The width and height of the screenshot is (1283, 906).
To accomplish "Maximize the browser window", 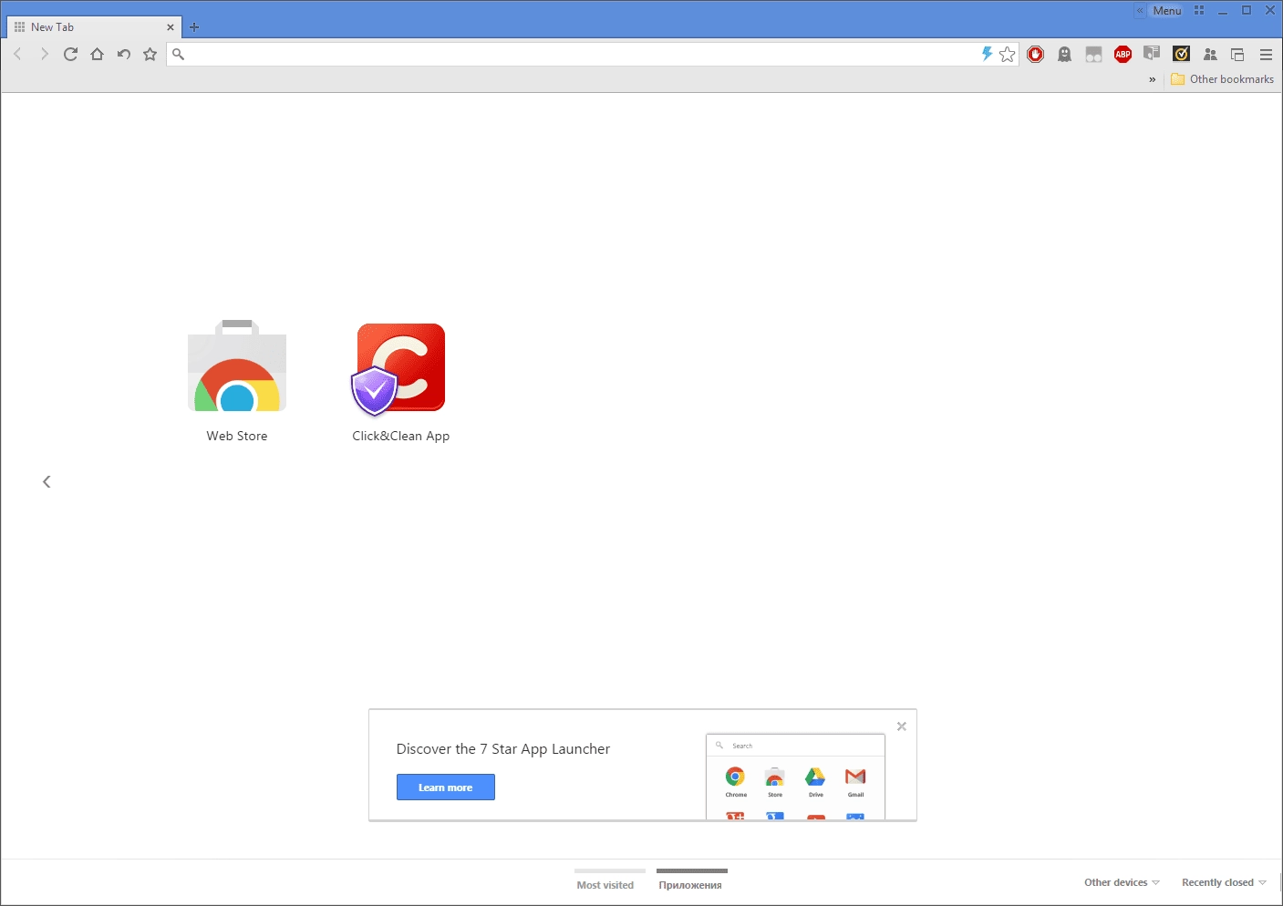I will coord(1247,11).
